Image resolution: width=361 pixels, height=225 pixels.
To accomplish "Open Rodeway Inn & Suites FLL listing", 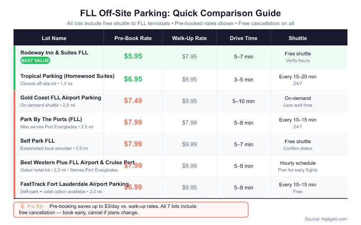I will tap(54, 53).
